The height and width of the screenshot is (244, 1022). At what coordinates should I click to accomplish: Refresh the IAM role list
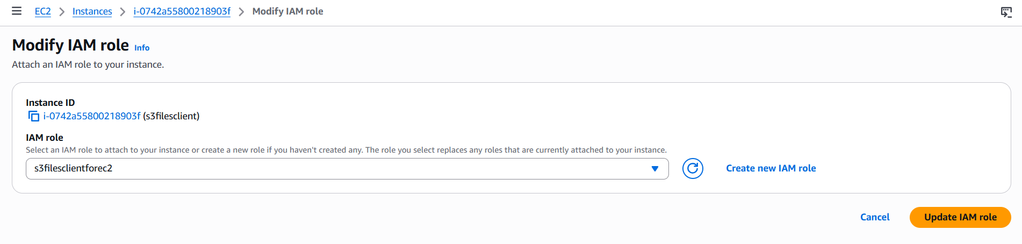point(693,169)
